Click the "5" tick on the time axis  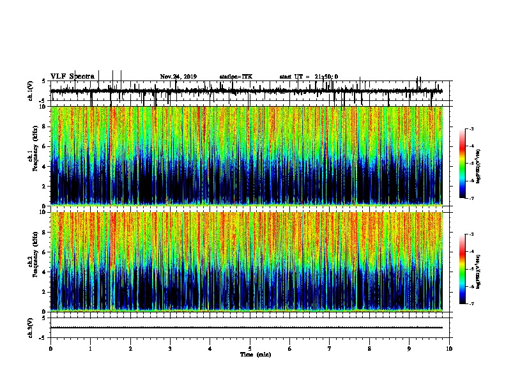click(250, 349)
